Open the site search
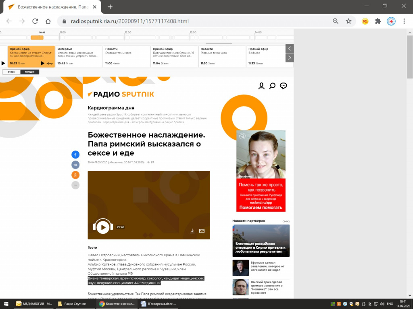Viewport: 413px width, 309px height. coord(272,86)
